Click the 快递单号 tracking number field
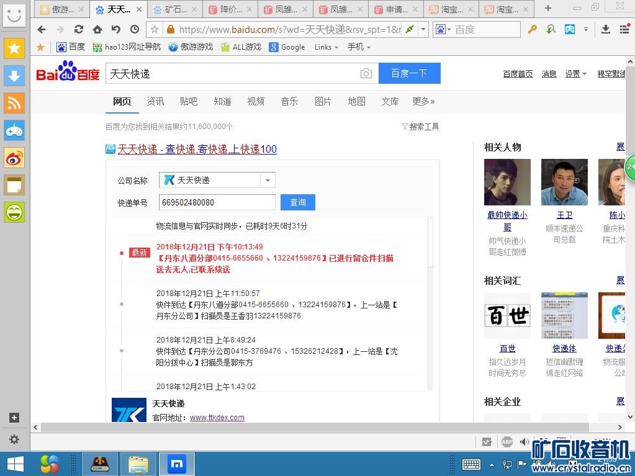The height and width of the screenshot is (476, 635). (217, 202)
